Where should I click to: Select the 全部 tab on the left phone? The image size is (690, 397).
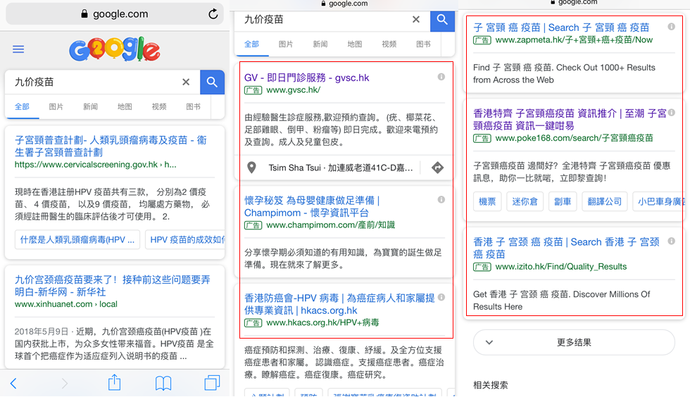click(x=22, y=106)
